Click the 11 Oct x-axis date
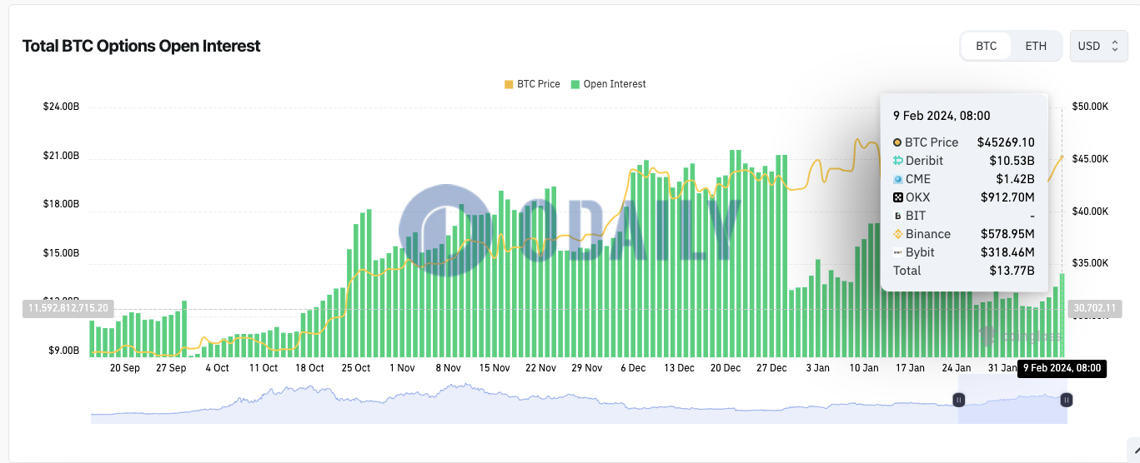This screenshot has height=463, width=1140. pos(264,367)
